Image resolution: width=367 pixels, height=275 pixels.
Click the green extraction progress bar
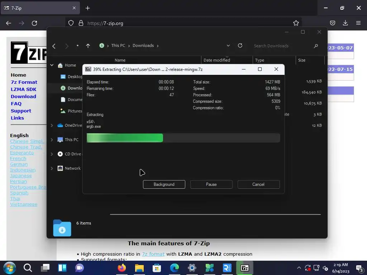coord(124,138)
